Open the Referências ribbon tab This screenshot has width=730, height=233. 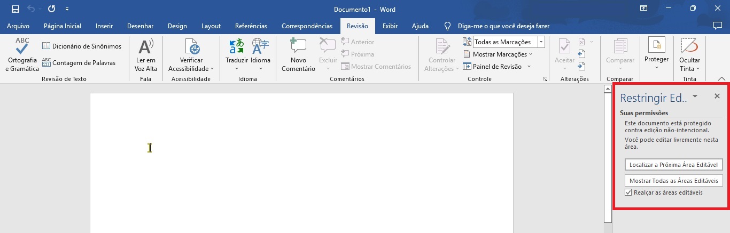coord(251,26)
